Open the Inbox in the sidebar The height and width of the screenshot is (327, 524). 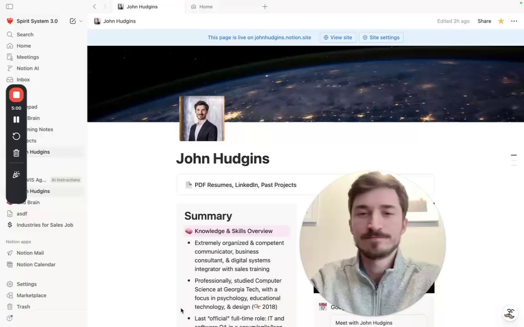44,80
